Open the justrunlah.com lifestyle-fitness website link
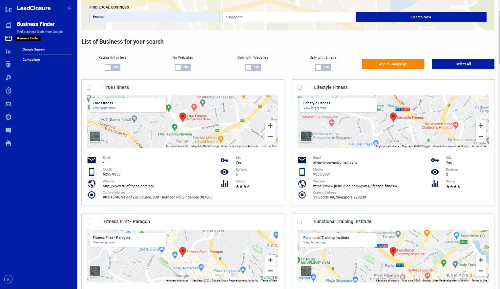This screenshot has width=500, height=289. (x=355, y=186)
